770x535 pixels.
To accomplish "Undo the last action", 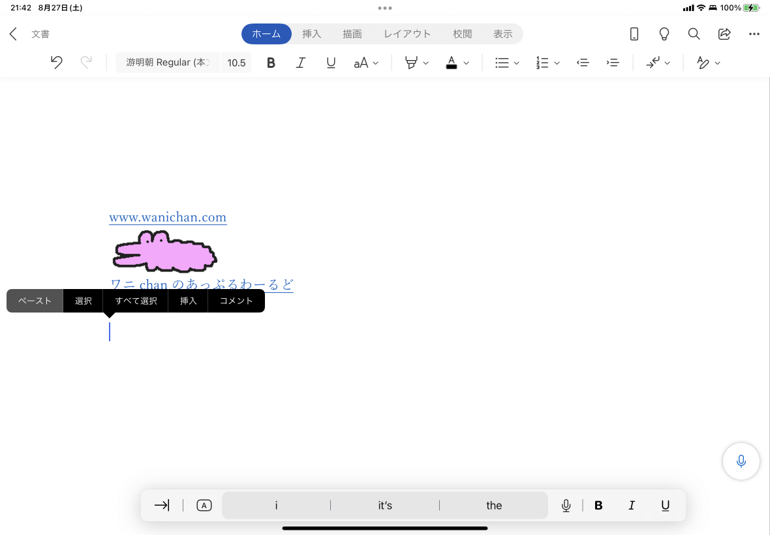I will [57, 63].
